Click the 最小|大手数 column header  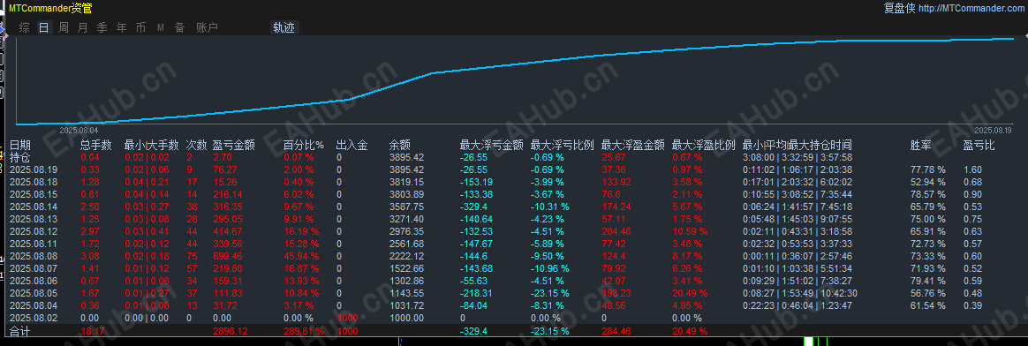(151, 145)
